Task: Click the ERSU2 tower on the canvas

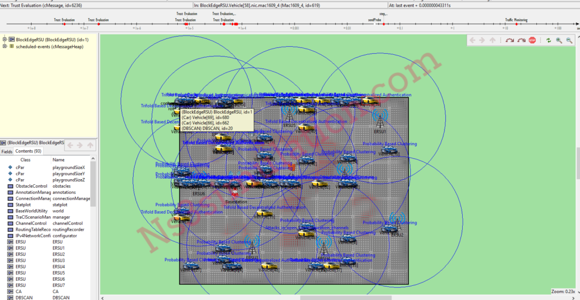Action: pyautogui.click(x=397, y=223)
